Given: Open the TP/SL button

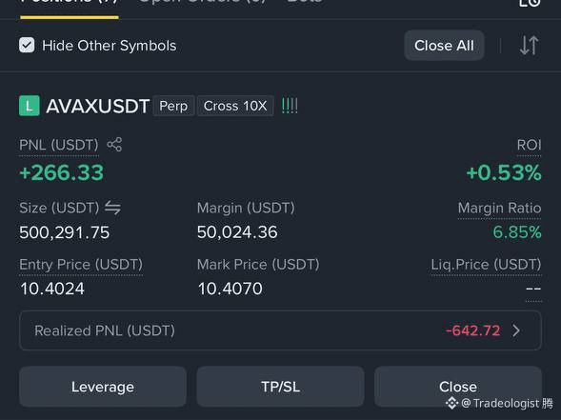Looking at the screenshot, I should tap(280, 387).
